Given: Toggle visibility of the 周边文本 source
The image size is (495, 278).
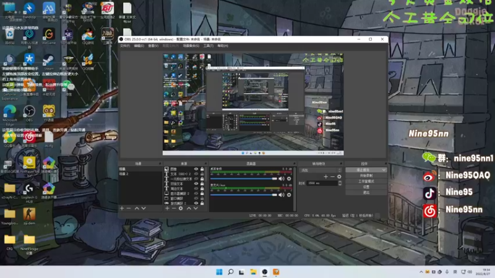Looking at the screenshot, I should point(196,188).
